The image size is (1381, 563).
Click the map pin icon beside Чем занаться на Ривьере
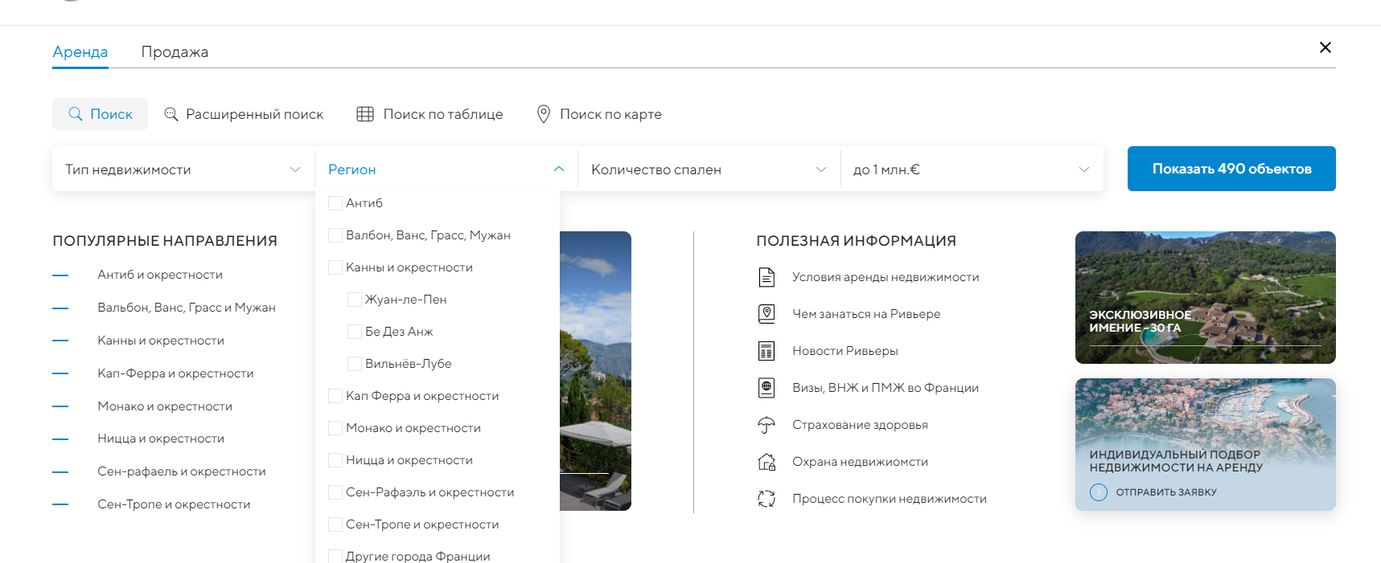pos(767,314)
